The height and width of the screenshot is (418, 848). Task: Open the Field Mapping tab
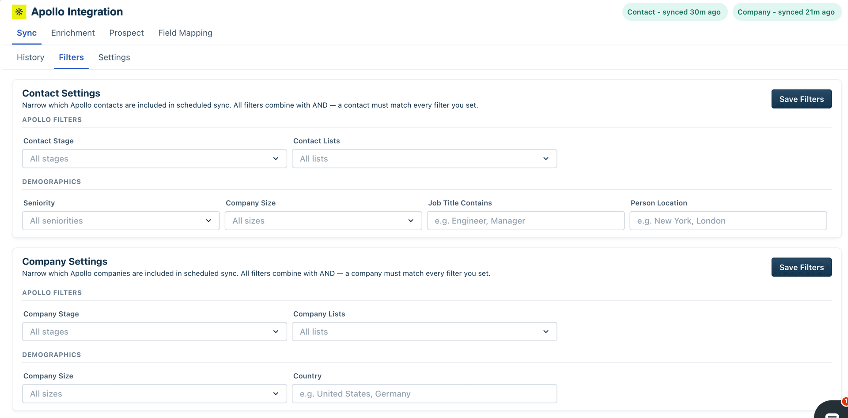[185, 33]
